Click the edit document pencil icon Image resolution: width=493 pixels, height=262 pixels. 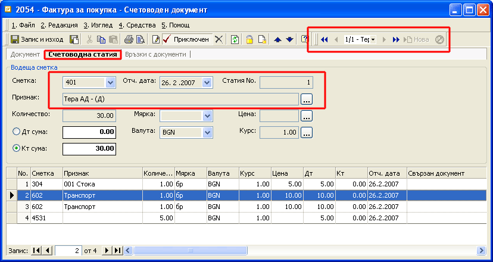click(x=155, y=39)
